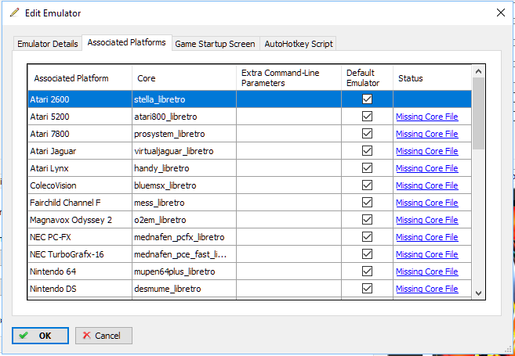Screen dimensions: 515x356
Task: Click the pencil icon in title bar
Action: (14, 13)
